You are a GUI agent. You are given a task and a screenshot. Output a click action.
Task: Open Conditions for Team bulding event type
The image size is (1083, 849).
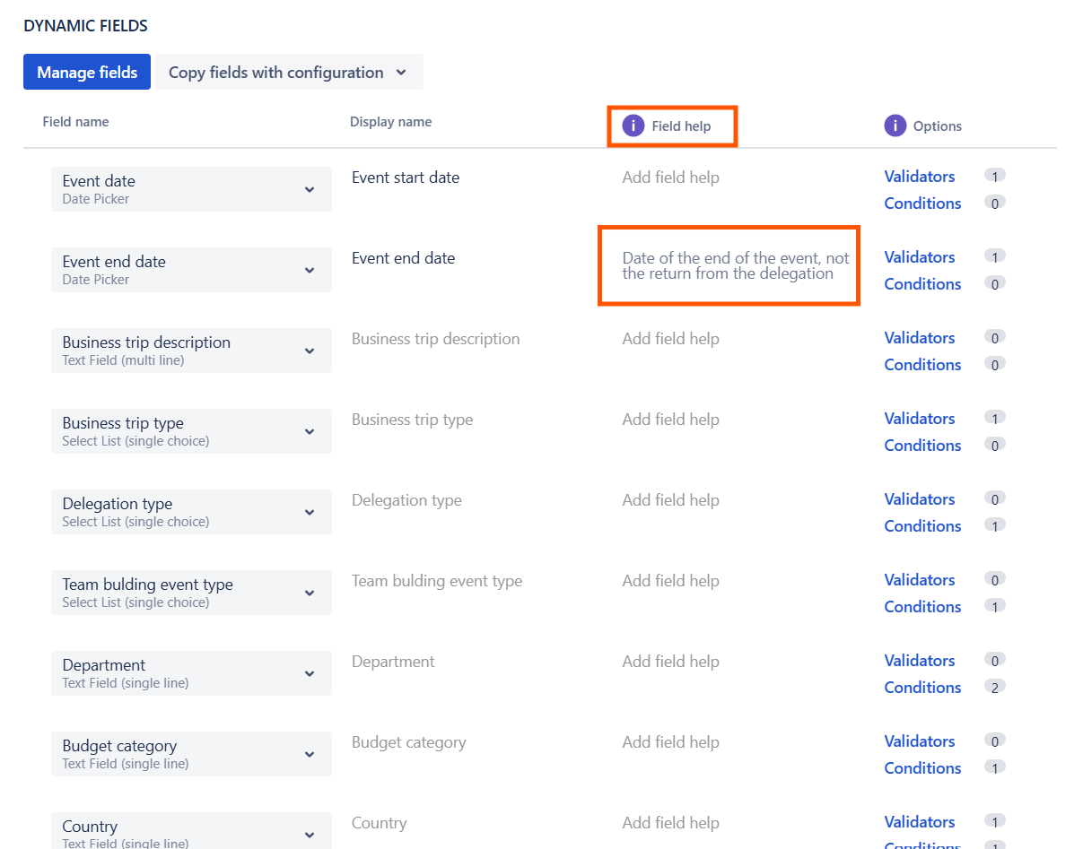(x=922, y=606)
